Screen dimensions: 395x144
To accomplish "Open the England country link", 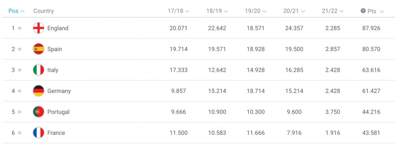I will [58, 28].
